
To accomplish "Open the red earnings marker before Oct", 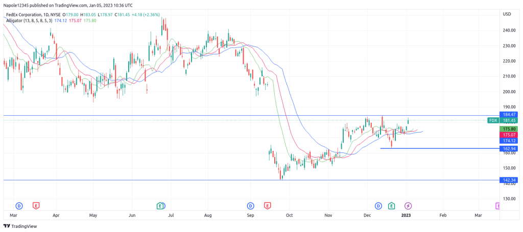I will coord(267,206).
